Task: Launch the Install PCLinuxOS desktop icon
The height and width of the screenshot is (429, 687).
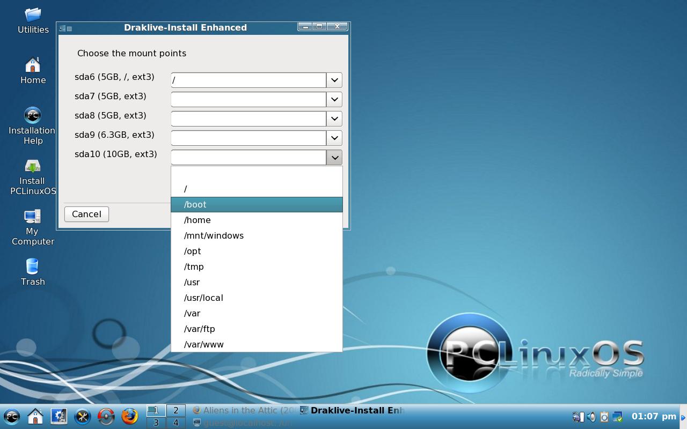Action: (33, 177)
